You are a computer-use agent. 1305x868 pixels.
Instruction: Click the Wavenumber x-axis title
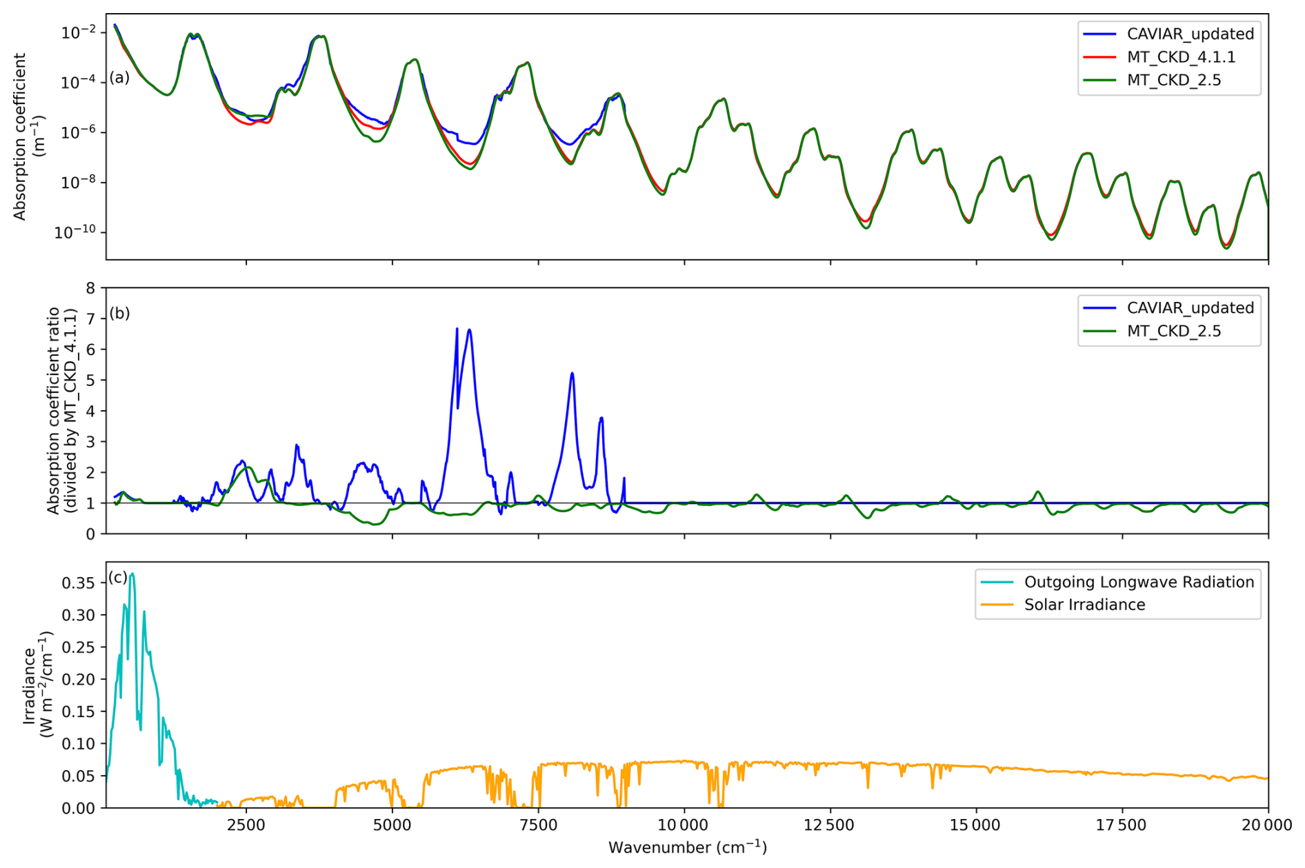point(687,847)
